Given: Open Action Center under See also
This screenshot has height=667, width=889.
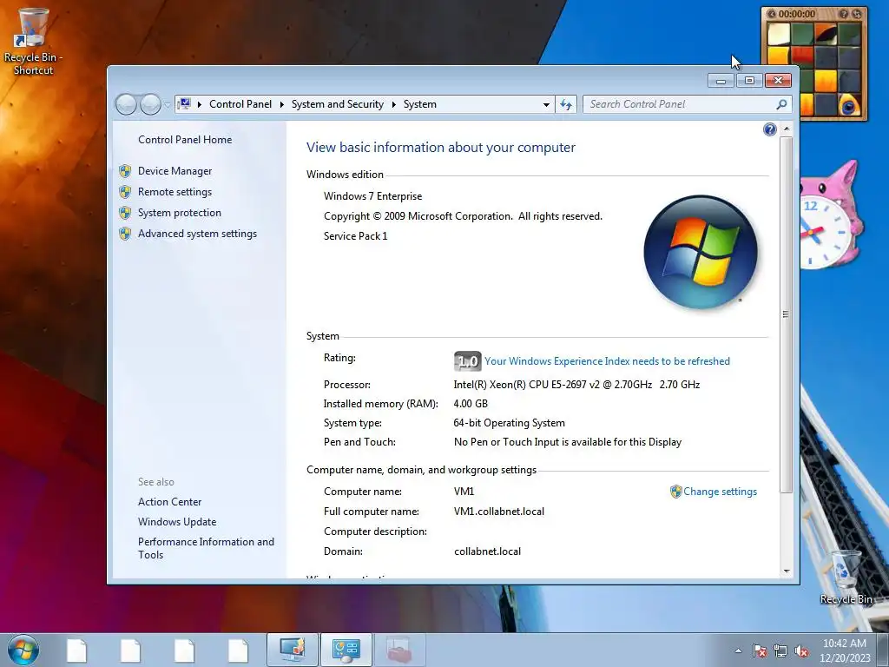Looking at the screenshot, I should 169,502.
